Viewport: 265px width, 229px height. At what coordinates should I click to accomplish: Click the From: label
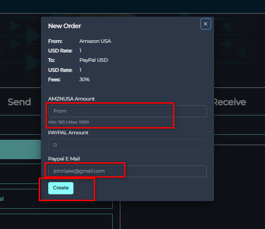(x=55, y=41)
